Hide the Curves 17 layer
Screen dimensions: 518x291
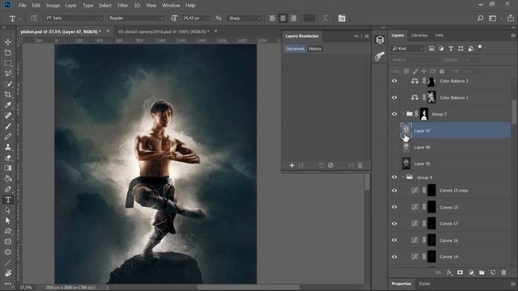pyautogui.click(x=394, y=224)
